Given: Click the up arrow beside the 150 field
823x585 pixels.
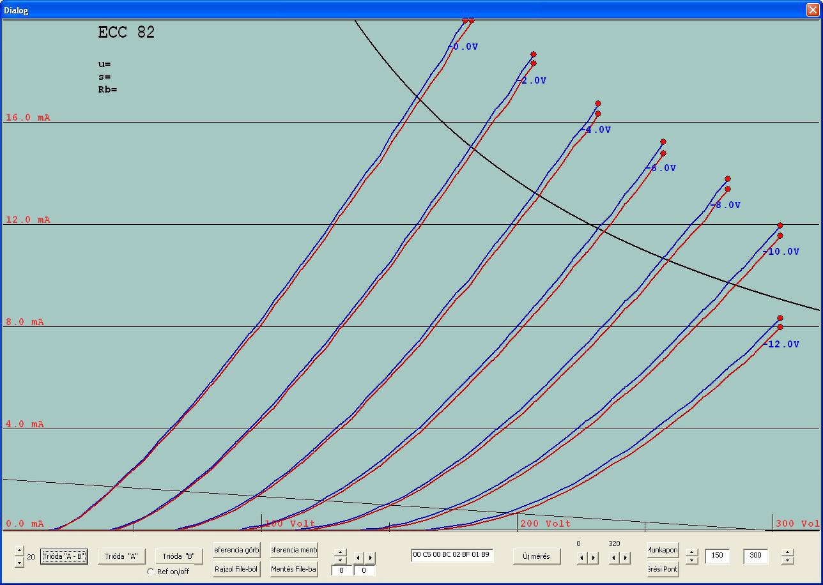Looking at the screenshot, I should coord(691,552).
